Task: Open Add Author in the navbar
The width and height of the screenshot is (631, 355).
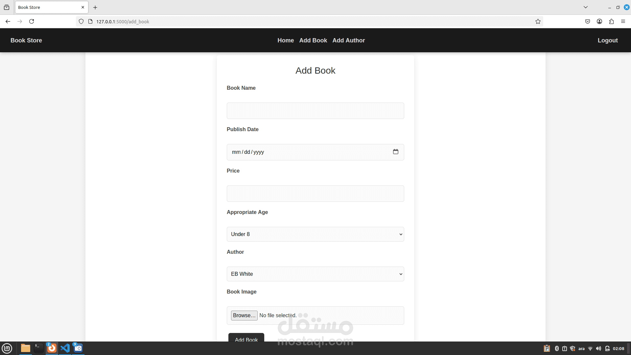Action: click(x=348, y=40)
